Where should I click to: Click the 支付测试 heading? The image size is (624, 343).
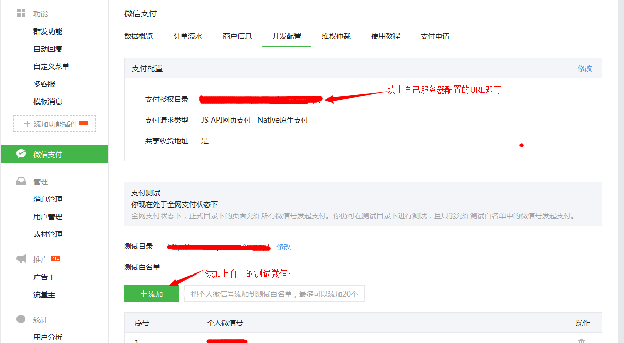(146, 193)
